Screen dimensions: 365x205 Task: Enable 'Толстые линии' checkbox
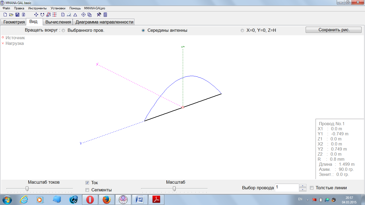point(312,188)
